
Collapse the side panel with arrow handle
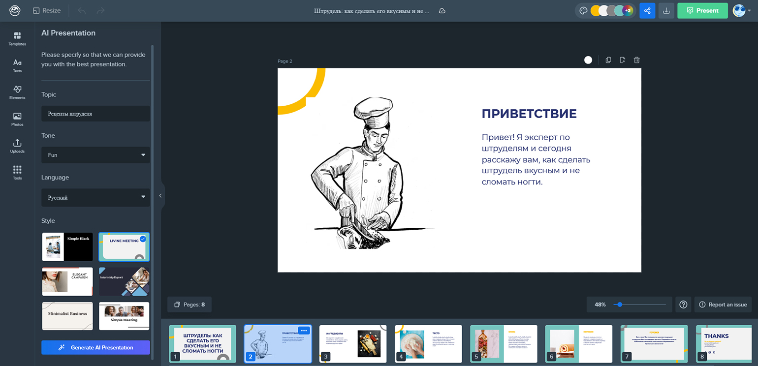click(160, 196)
